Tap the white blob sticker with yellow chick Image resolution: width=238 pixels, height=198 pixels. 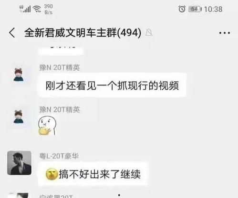click(x=47, y=126)
